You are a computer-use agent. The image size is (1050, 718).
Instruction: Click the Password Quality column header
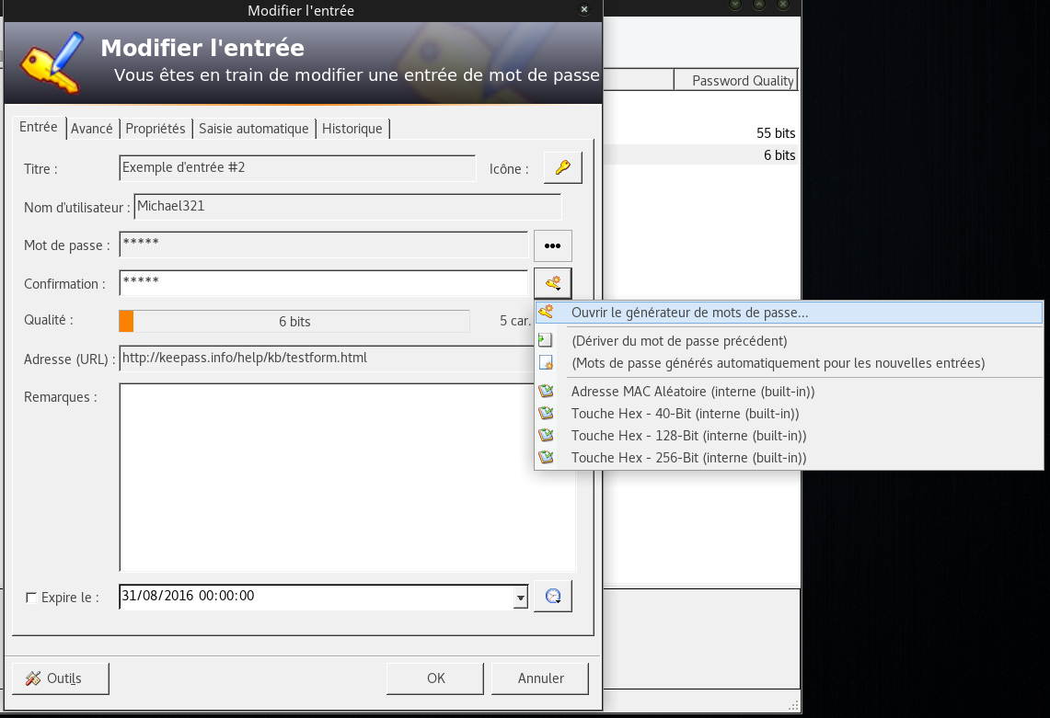736,80
